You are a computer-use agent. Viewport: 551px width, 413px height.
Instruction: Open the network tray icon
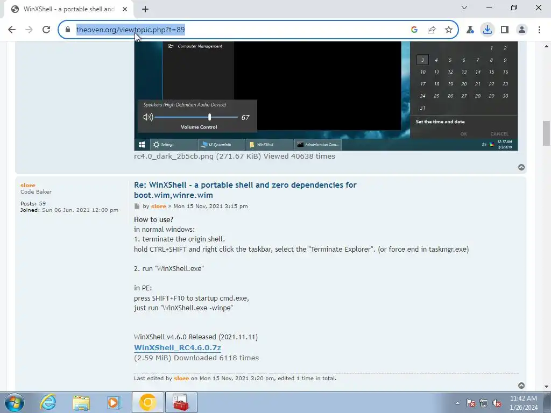point(484,403)
